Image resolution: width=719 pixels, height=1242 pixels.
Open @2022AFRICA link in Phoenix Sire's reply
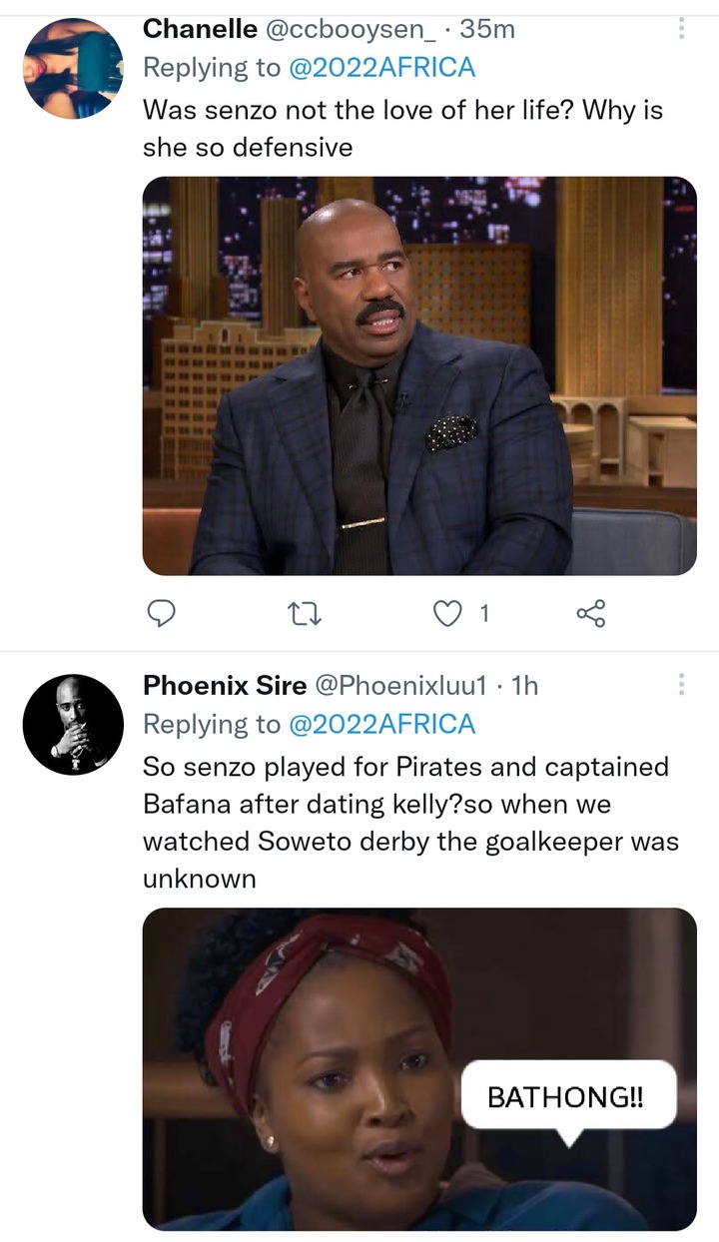tap(381, 724)
